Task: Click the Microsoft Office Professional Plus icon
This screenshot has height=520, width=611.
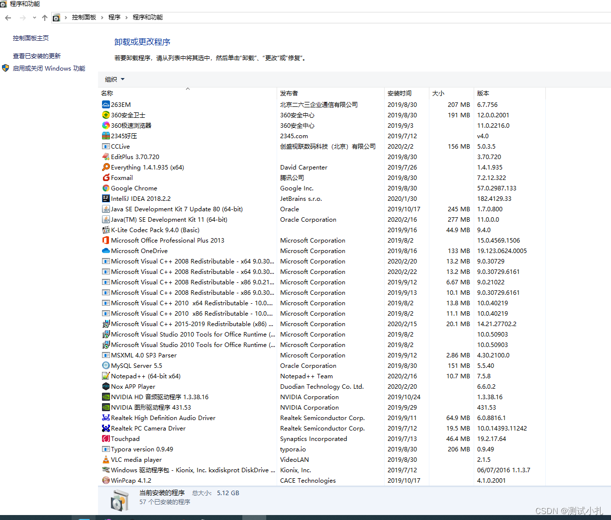Action: 105,240
